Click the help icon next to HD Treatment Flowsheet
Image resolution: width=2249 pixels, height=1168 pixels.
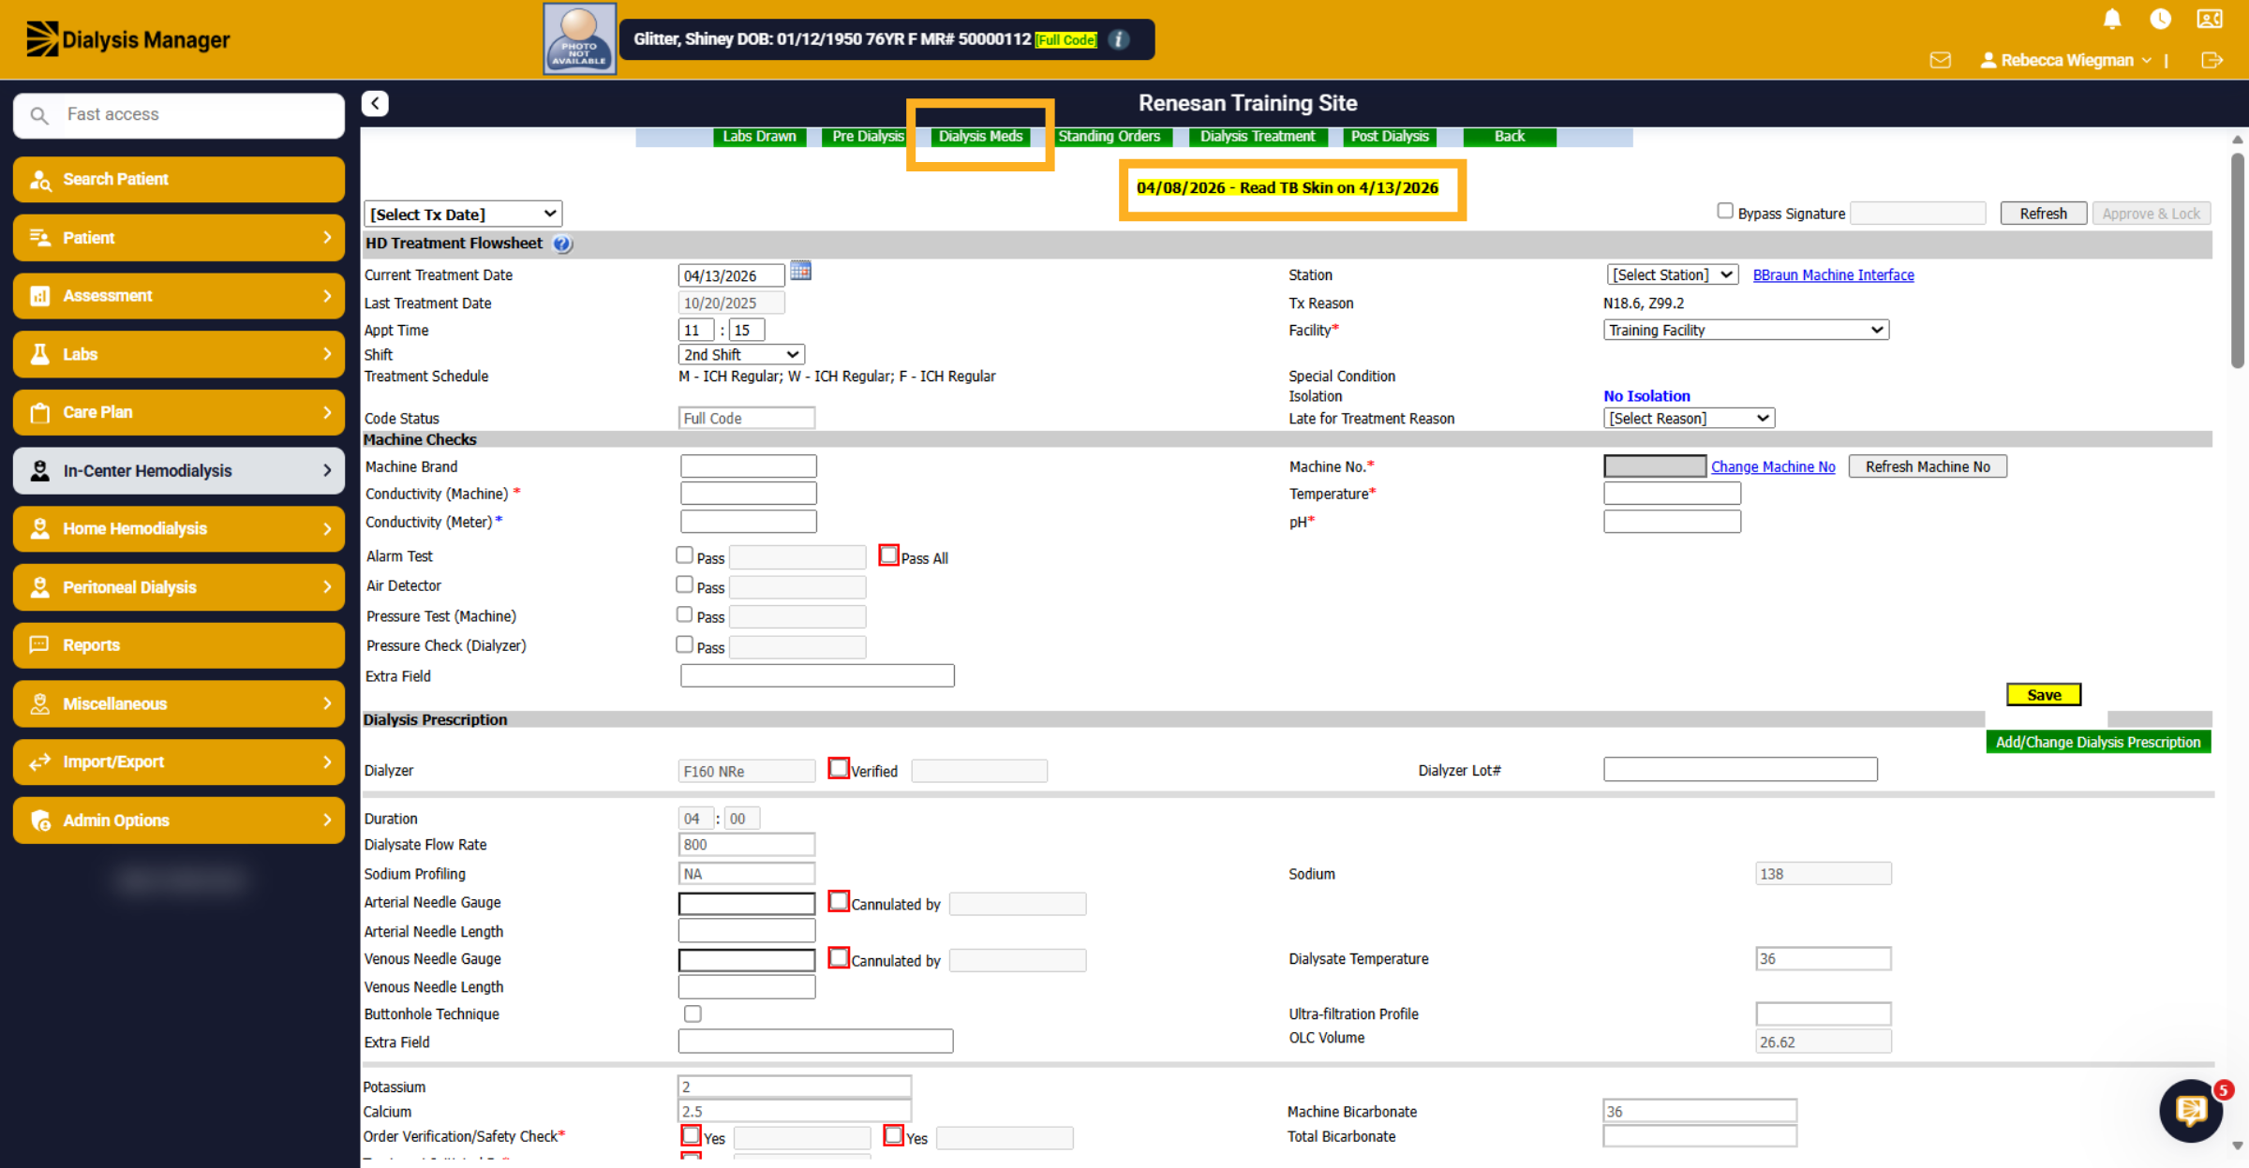click(562, 244)
